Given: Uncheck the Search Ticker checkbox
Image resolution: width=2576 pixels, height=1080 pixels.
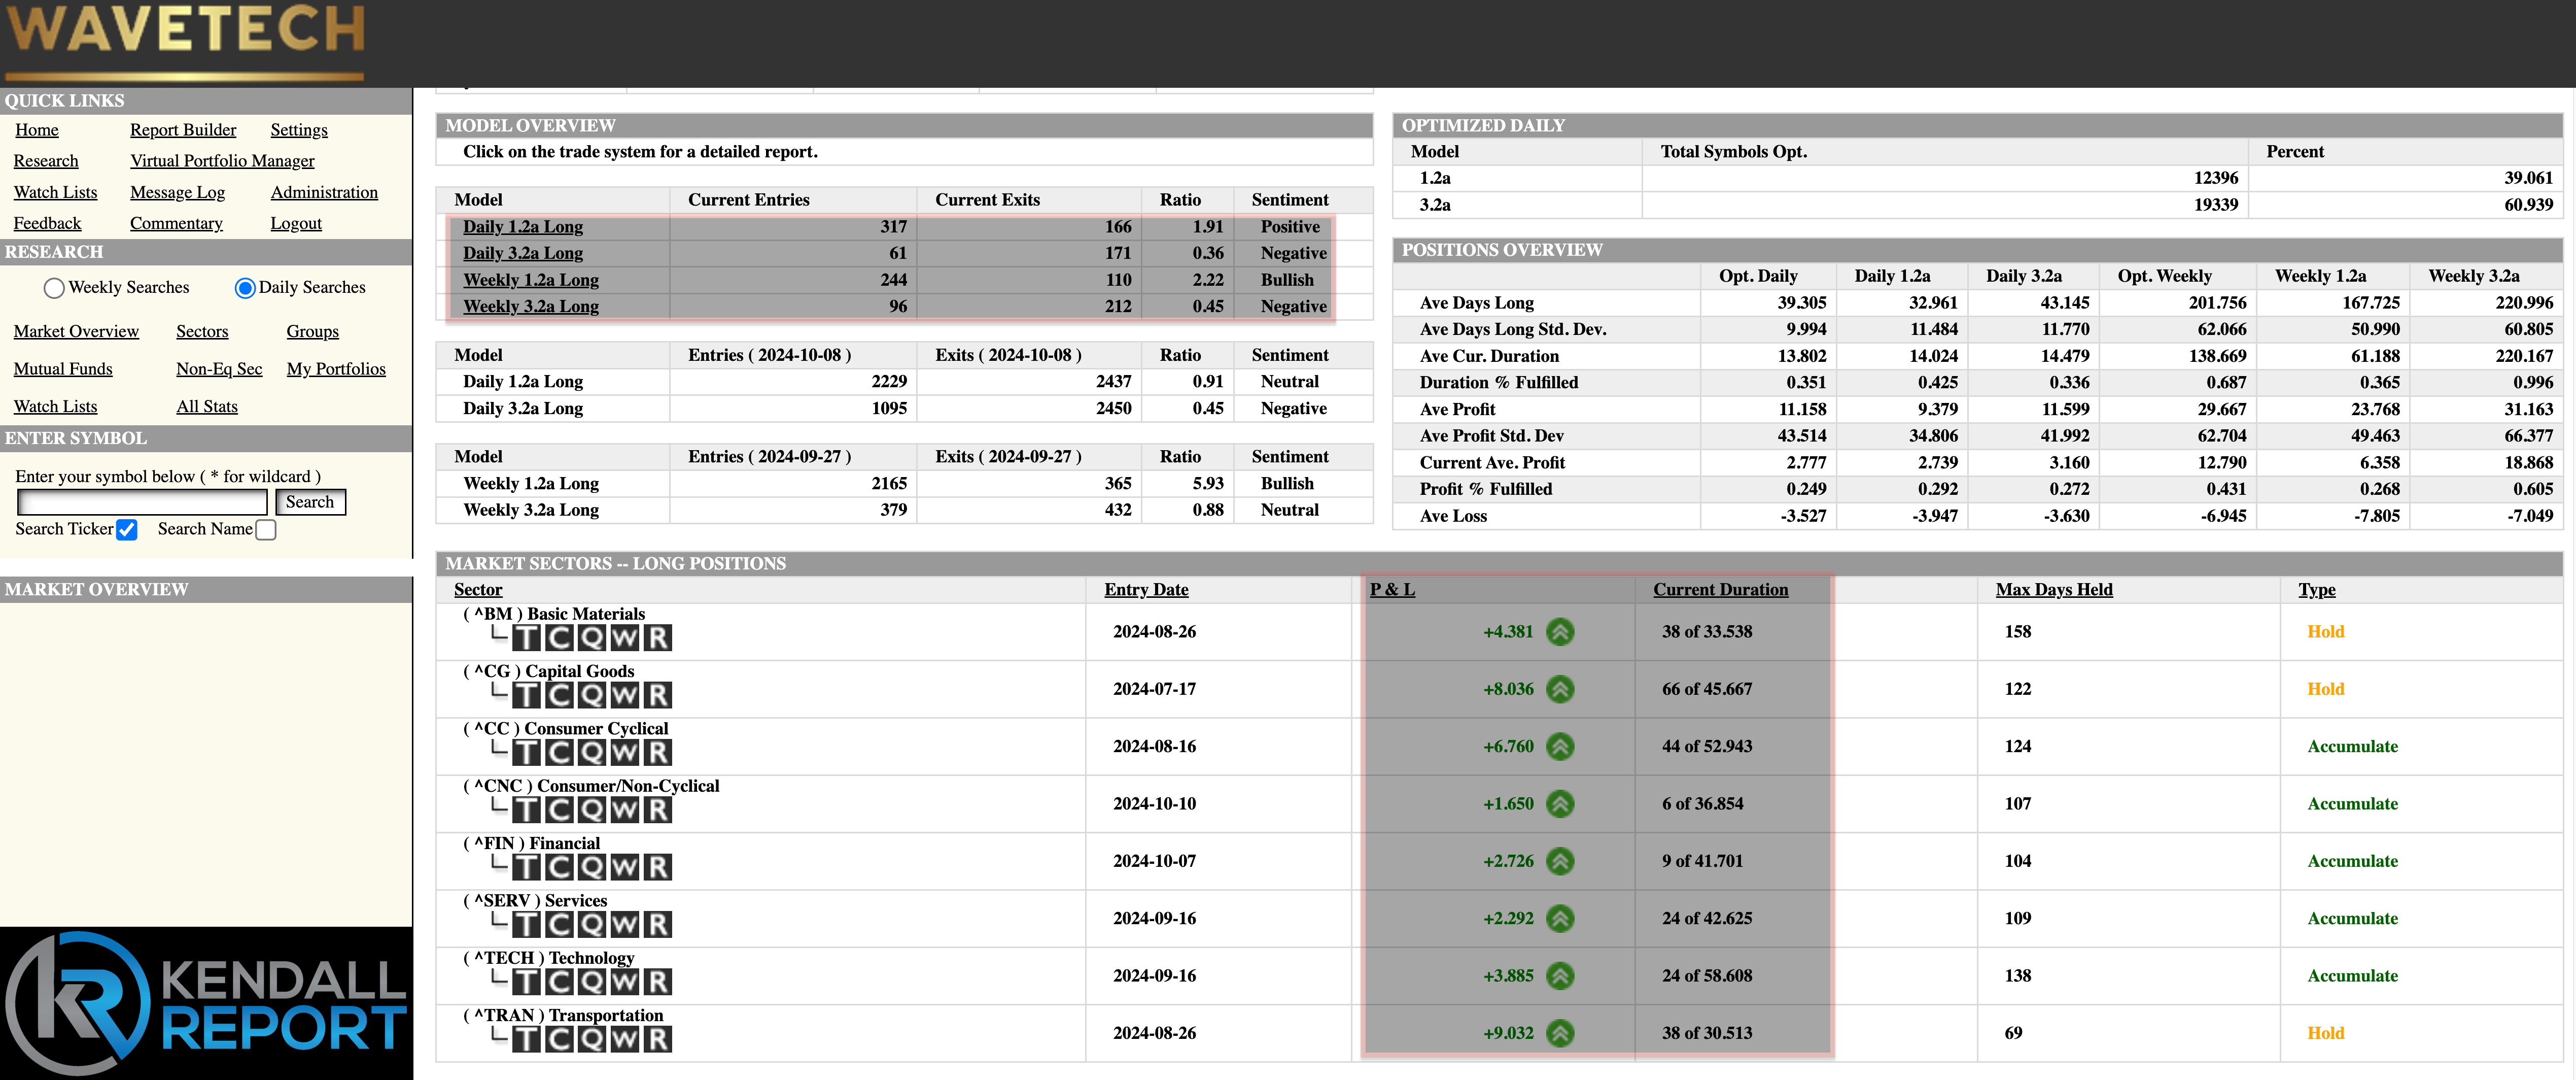Looking at the screenshot, I should coord(127,530).
